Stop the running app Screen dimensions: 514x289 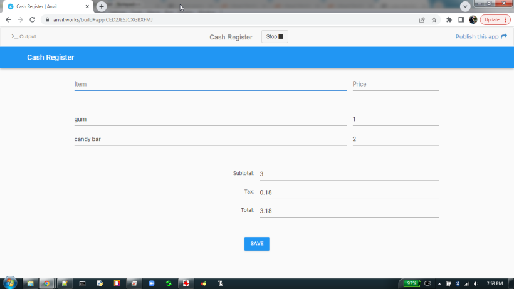pos(275,37)
